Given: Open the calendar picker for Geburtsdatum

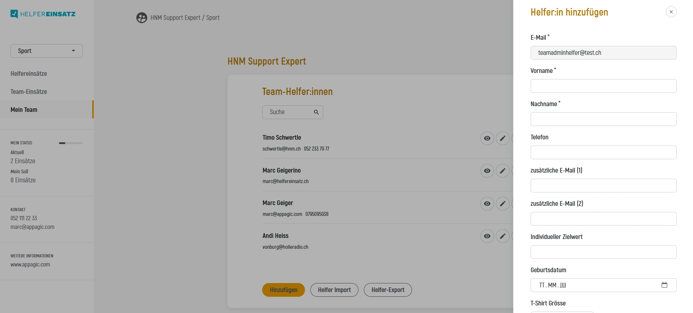Looking at the screenshot, I should [664, 285].
